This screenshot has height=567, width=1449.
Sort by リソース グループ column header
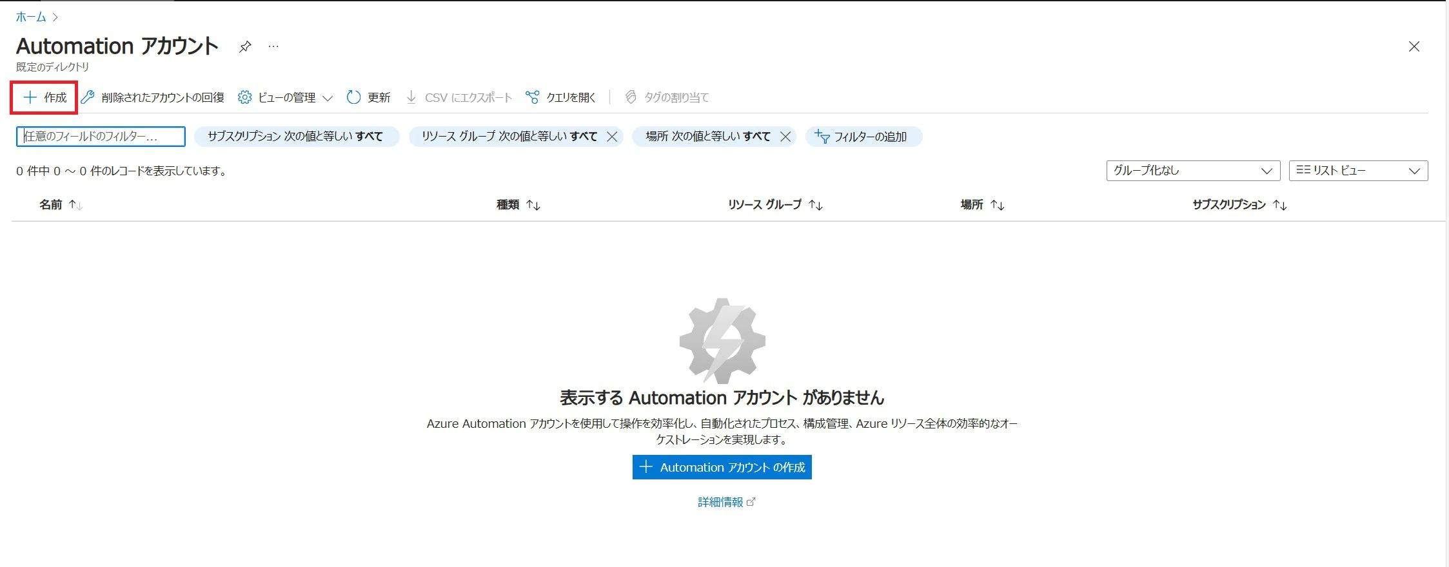pyautogui.click(x=776, y=205)
